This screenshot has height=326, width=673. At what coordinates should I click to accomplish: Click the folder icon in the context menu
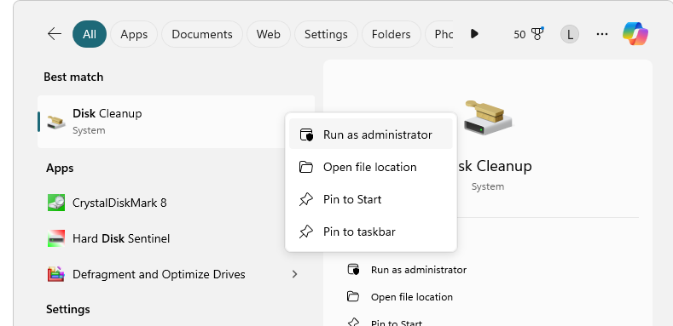[x=305, y=167]
